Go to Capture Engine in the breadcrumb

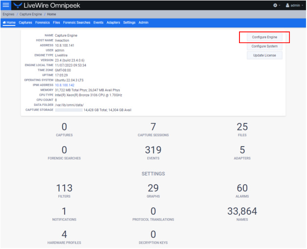(31, 14)
